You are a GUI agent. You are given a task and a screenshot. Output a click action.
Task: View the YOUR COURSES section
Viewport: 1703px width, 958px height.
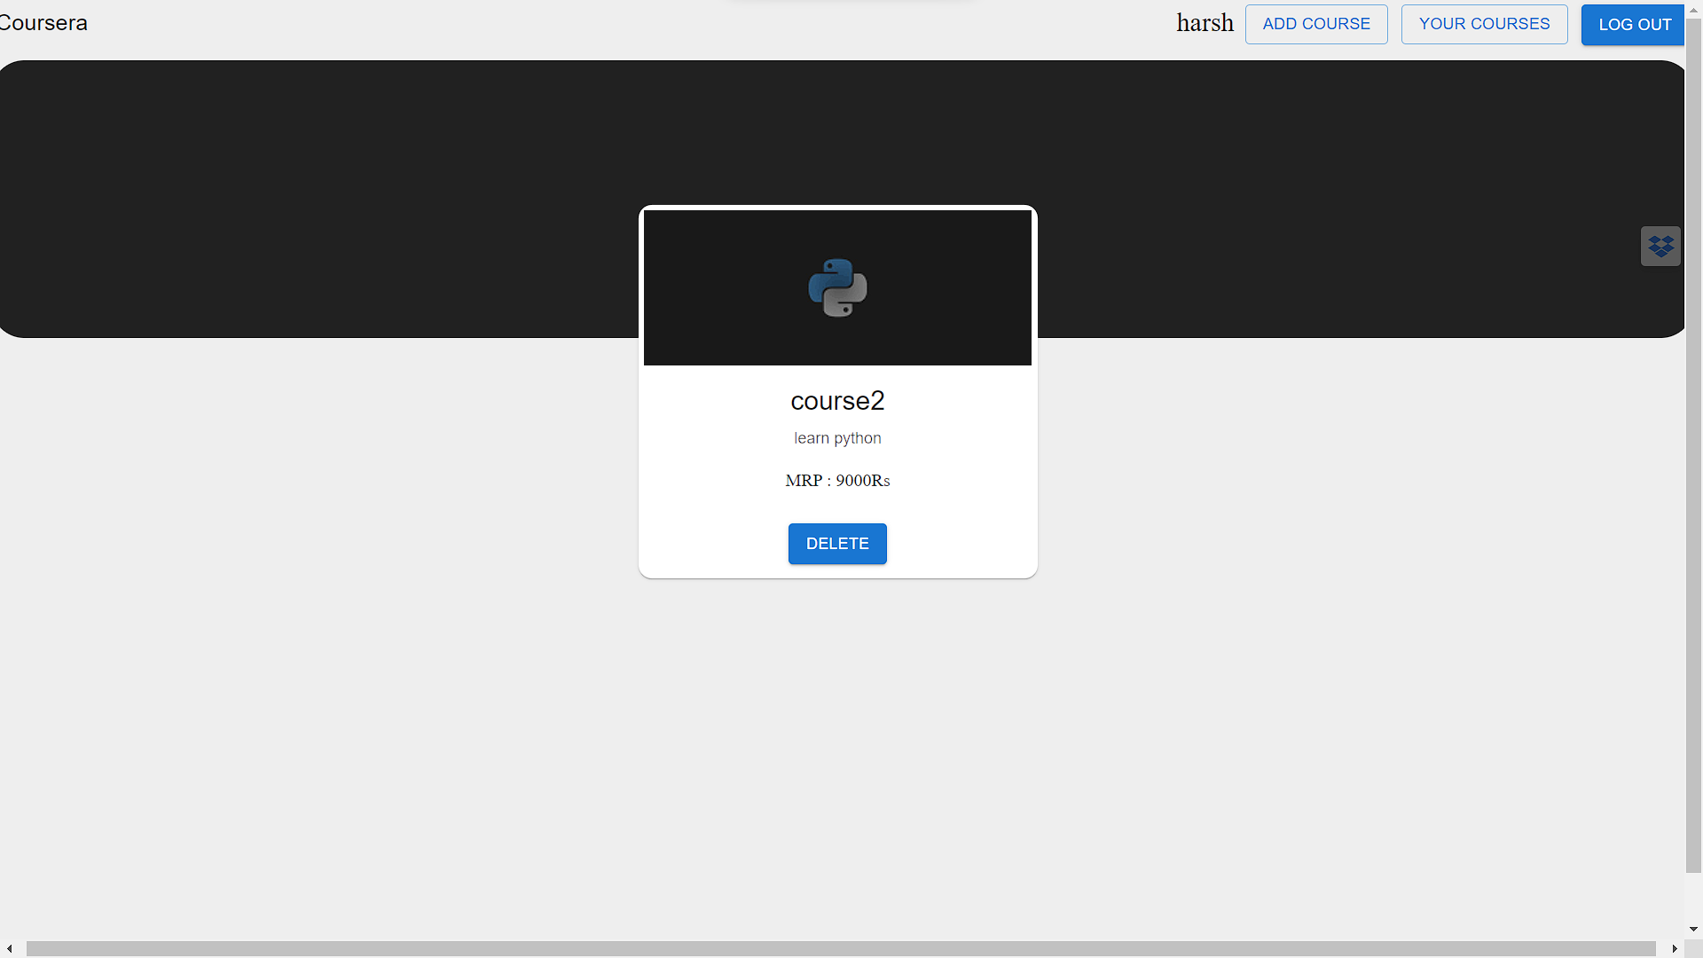click(1484, 24)
